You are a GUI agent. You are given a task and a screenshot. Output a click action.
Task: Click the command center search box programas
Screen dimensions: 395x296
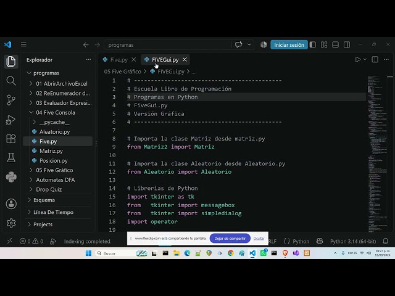pos(167,45)
